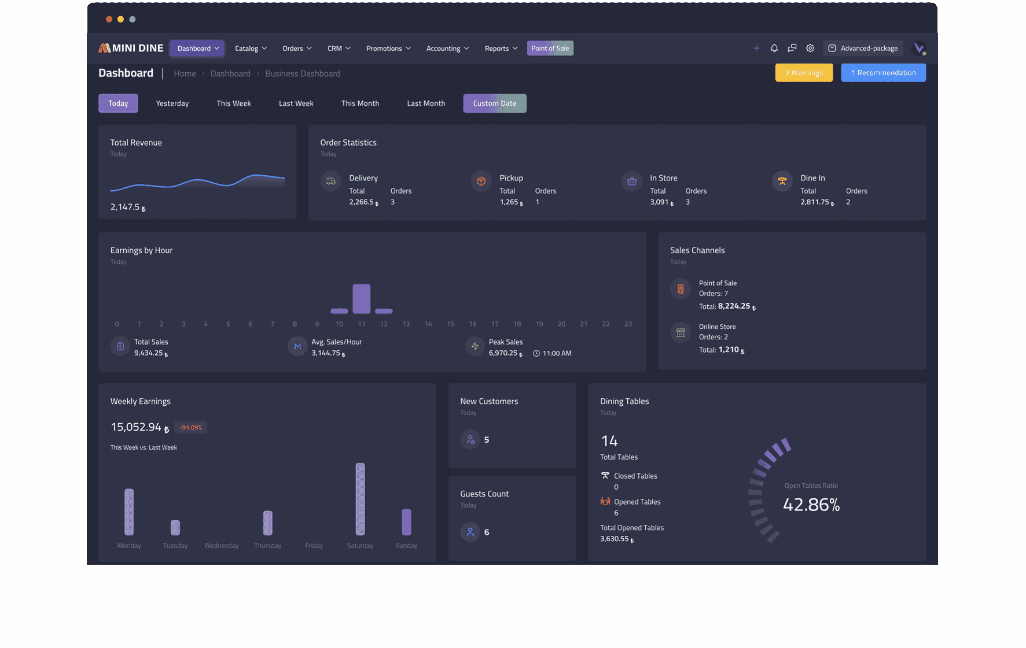Click the Mini Dine logo
1026x648 pixels.
pos(131,48)
